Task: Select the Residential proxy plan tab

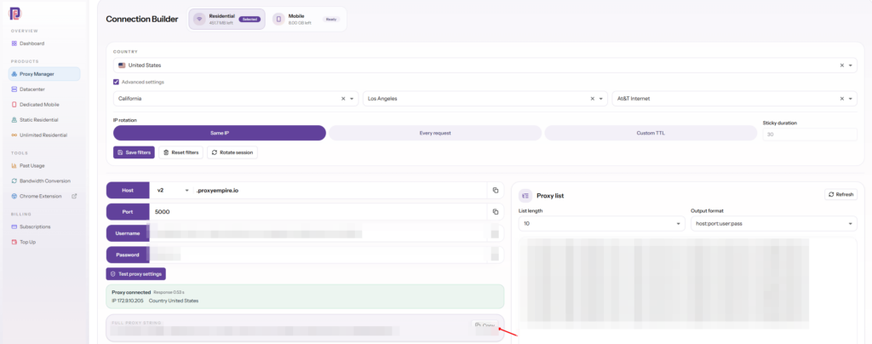Action: 227,19
